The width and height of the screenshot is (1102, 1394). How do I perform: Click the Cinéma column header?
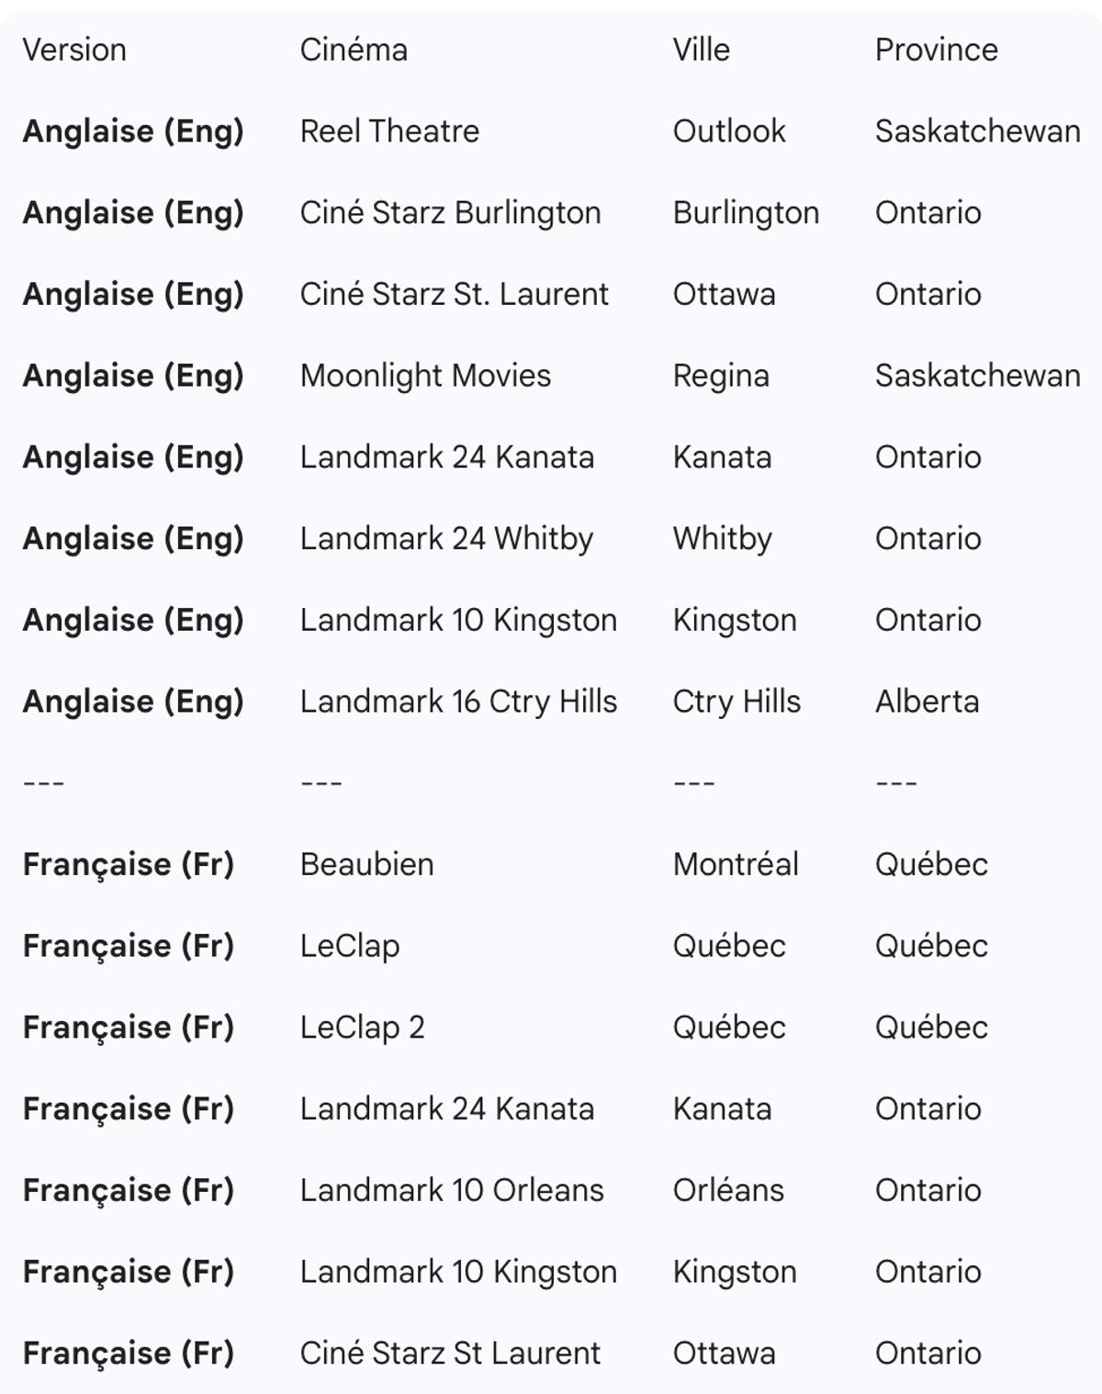[354, 50]
